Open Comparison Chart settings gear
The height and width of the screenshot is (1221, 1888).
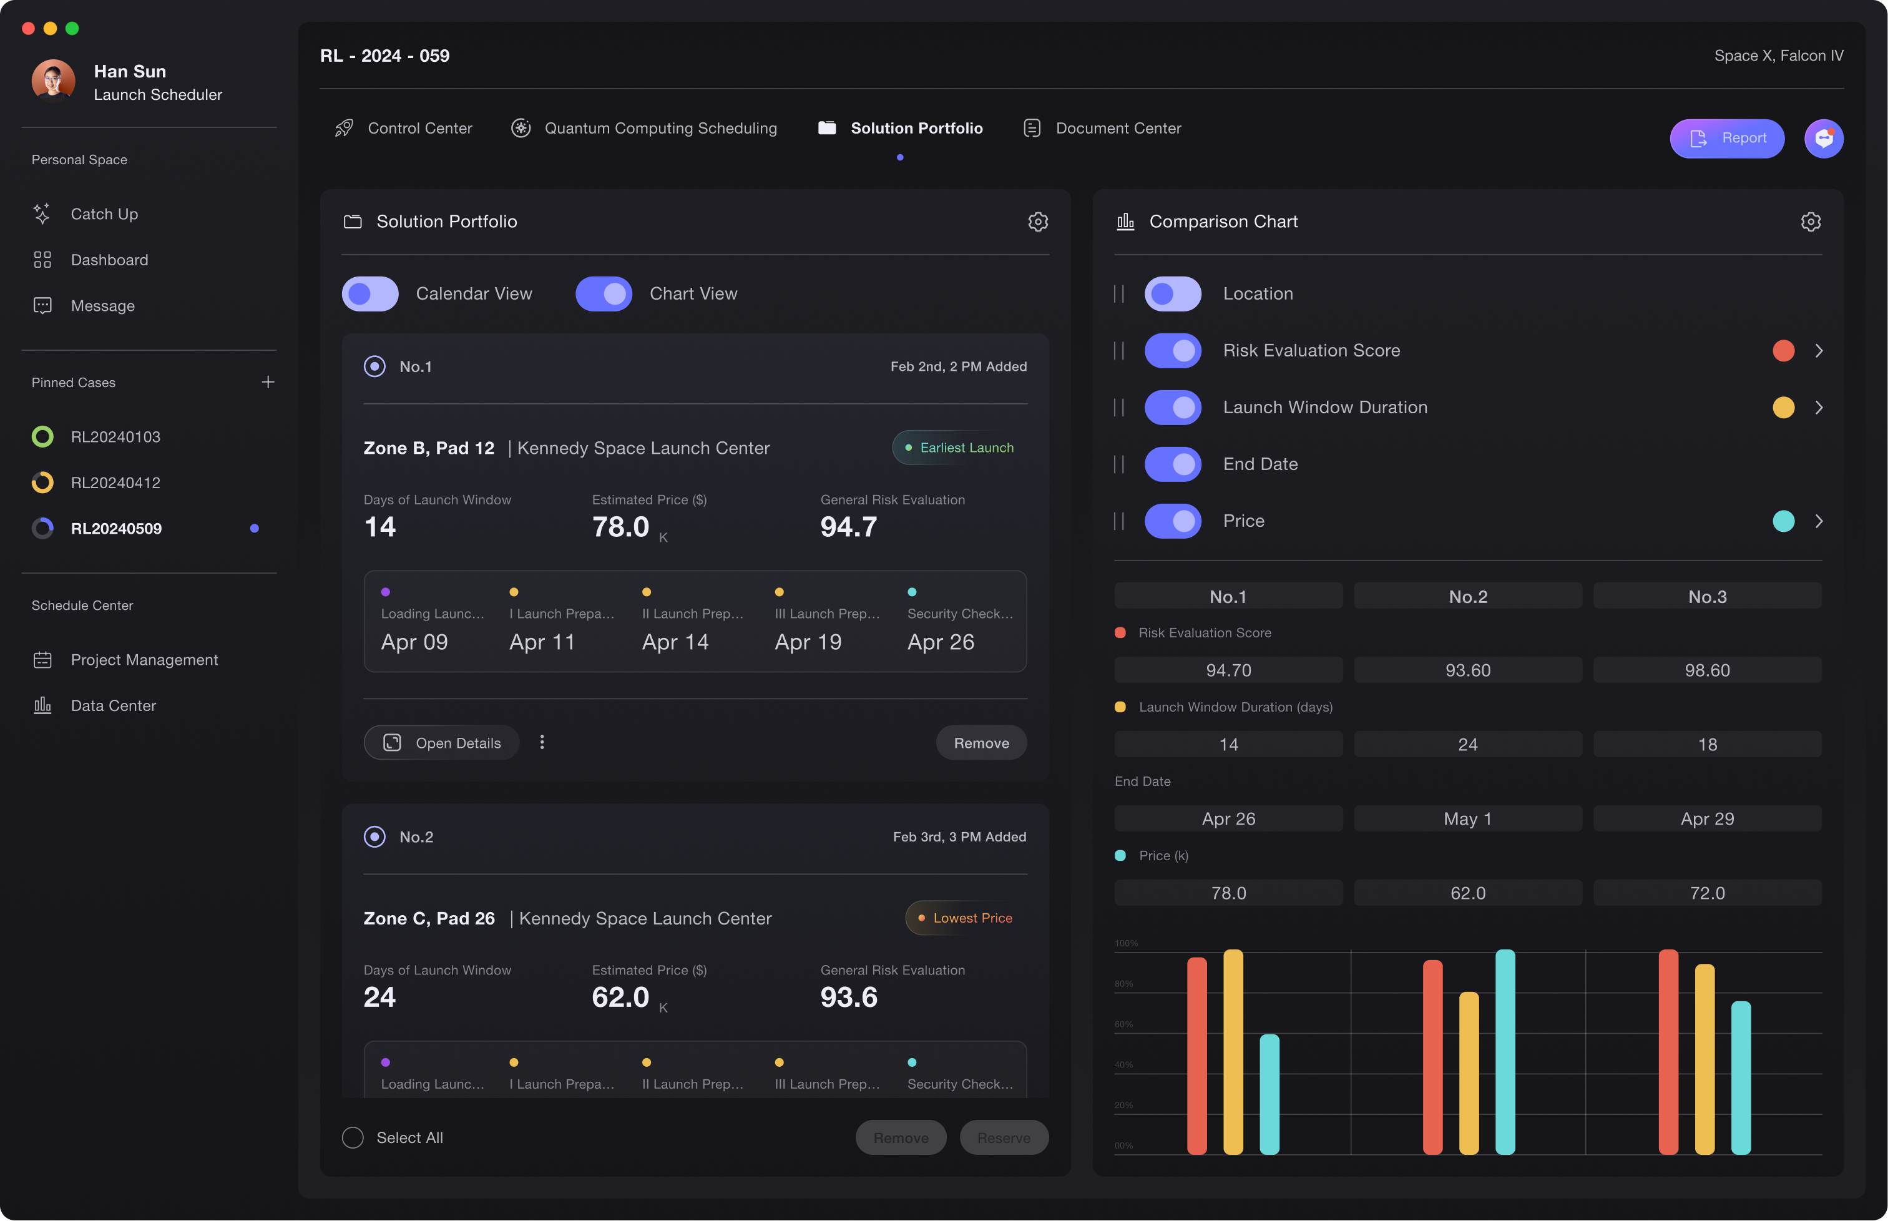(1811, 222)
